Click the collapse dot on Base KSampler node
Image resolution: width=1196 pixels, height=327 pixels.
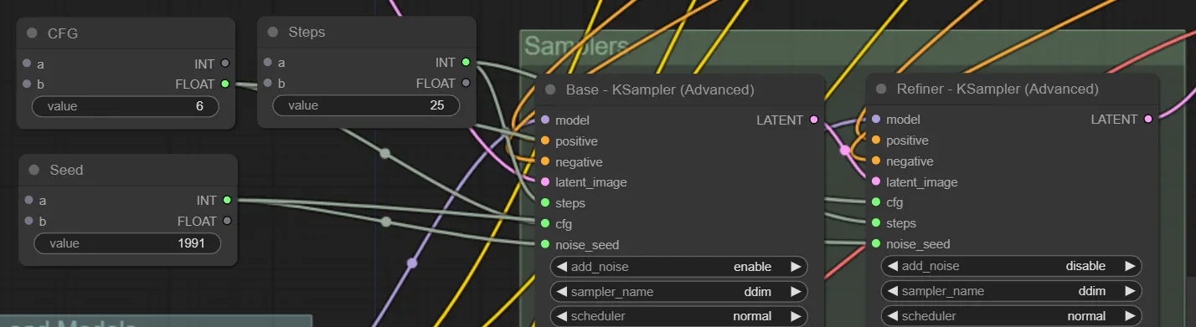point(550,89)
